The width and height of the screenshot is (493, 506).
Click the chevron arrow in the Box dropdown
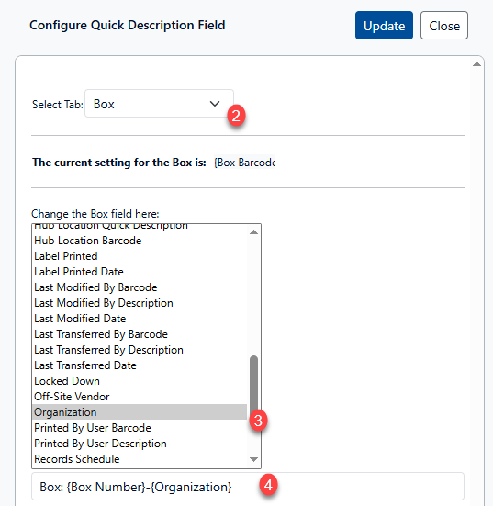[x=215, y=104]
